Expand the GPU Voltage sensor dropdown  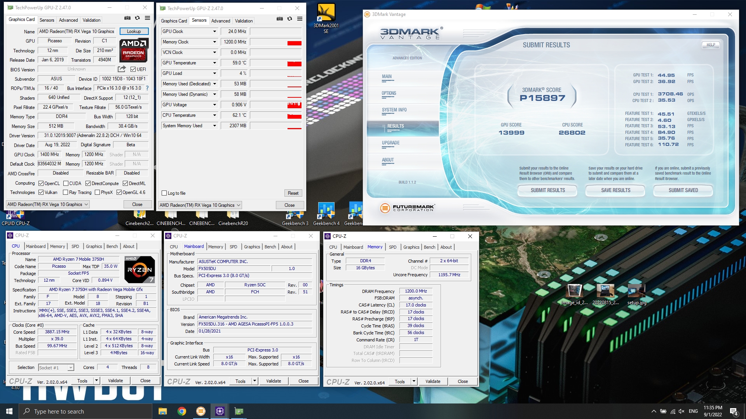coord(214,105)
